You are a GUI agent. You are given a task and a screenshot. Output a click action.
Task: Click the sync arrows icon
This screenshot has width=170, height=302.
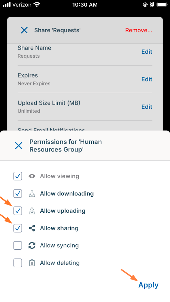click(32, 246)
